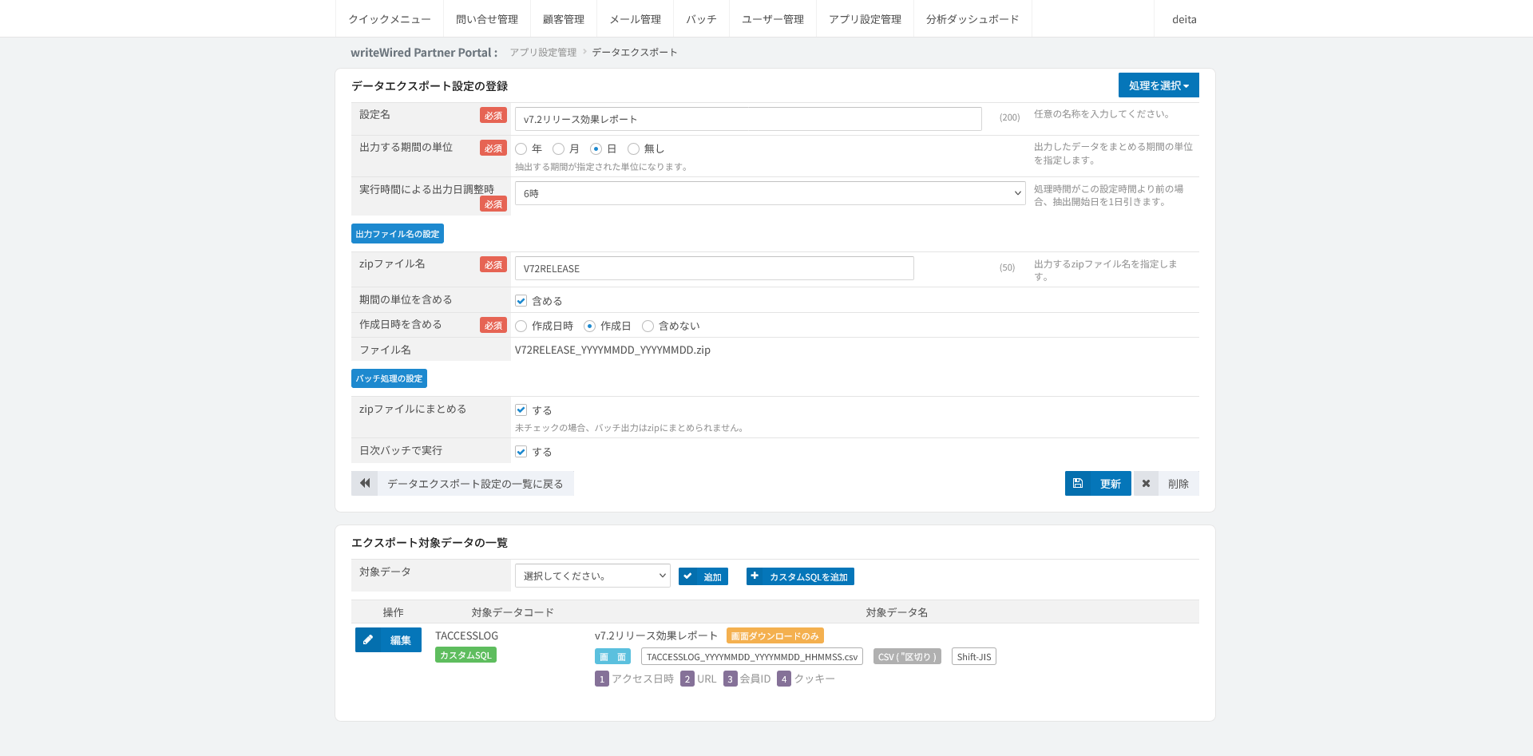Screen dimensions: 1533x756
Task: Open メール管理 menu
Action: (x=636, y=19)
